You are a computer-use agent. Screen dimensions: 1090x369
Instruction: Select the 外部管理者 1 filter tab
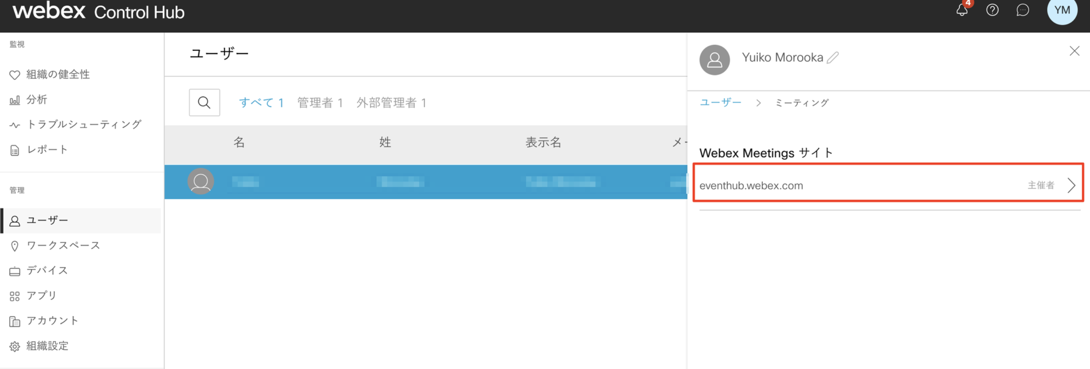[391, 103]
